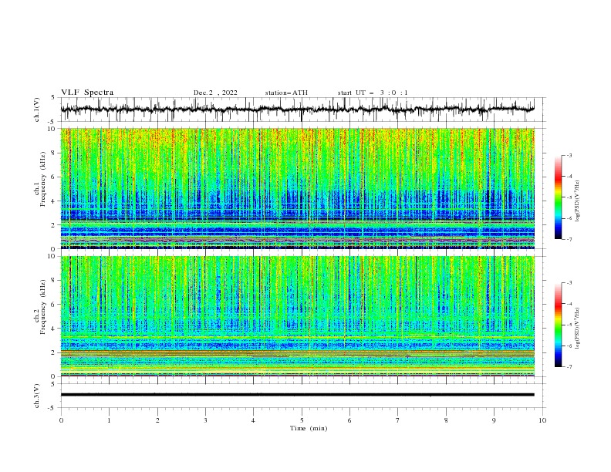Click the "2" tick on the time axis
This screenshot has width=611, height=472.
157,420
